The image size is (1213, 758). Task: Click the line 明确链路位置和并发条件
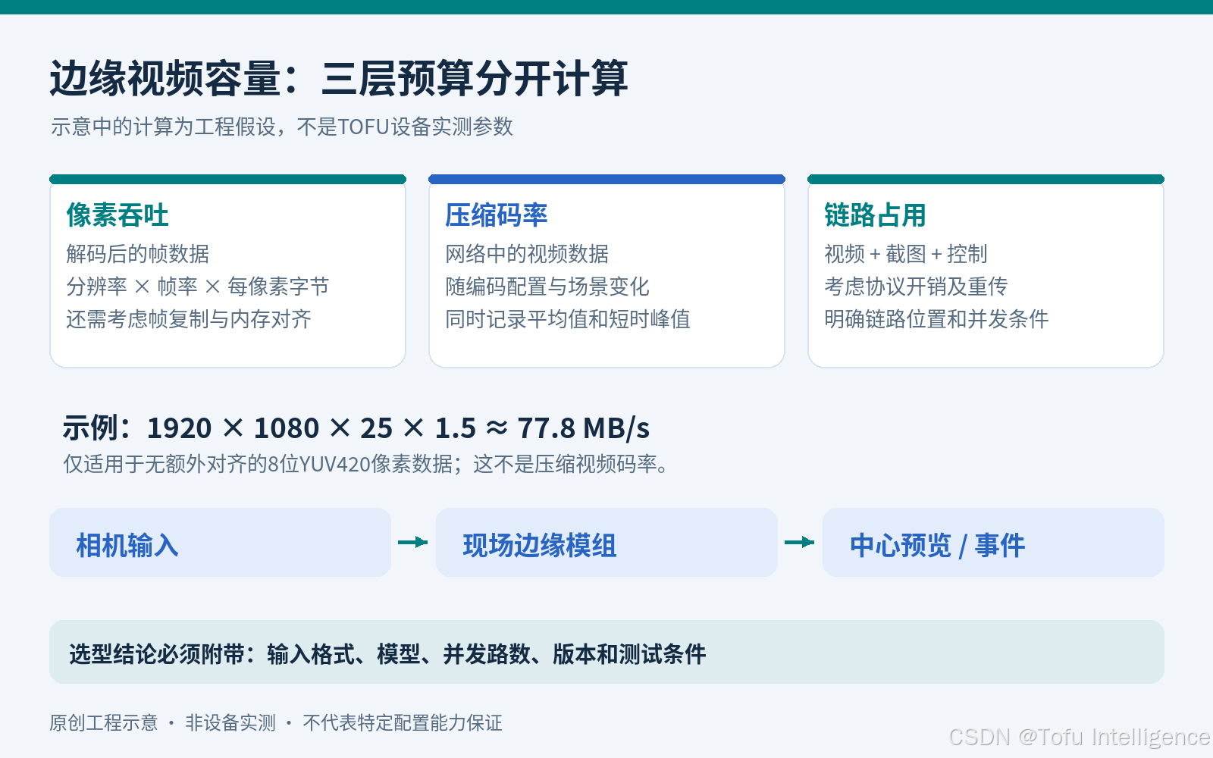tap(936, 319)
